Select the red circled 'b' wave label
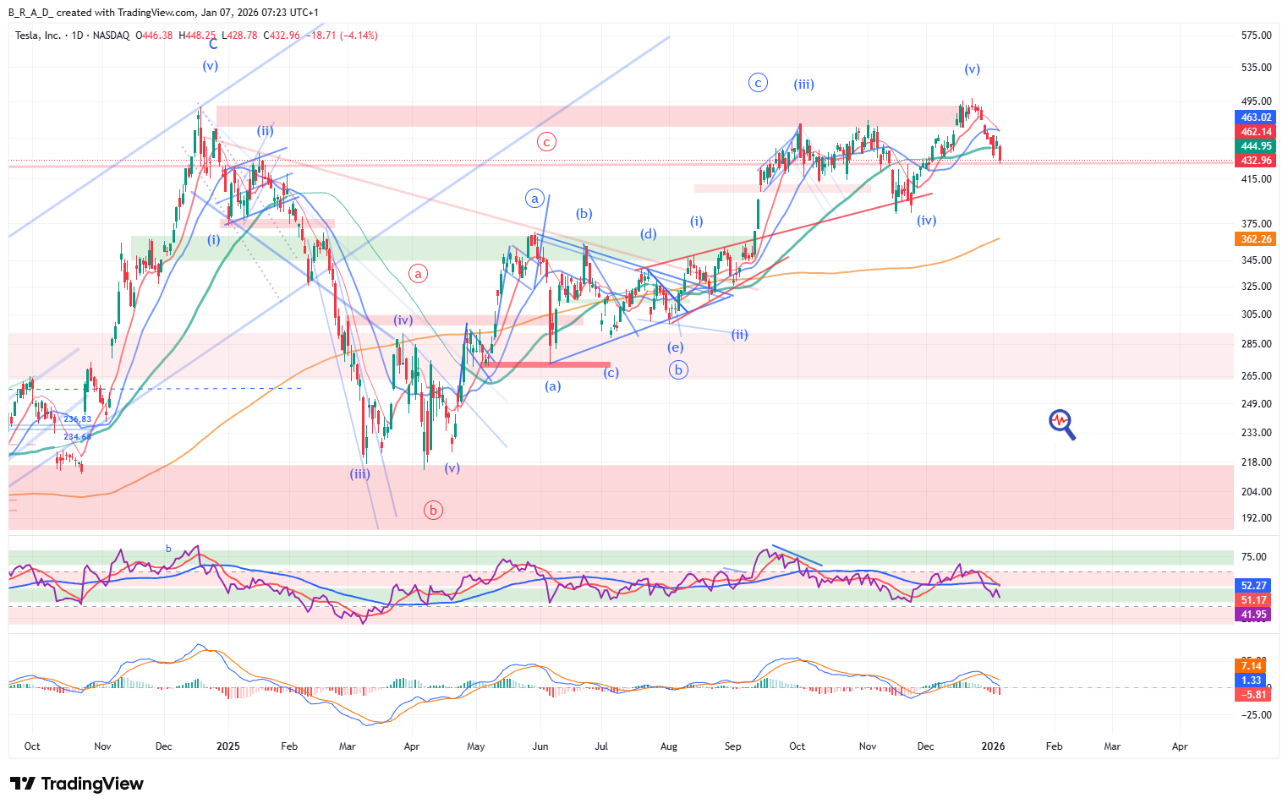The image size is (1288, 809). [x=433, y=510]
